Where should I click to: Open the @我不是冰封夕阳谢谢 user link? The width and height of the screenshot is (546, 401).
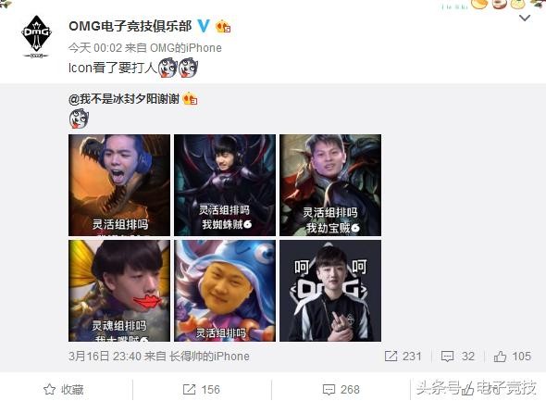tap(124, 99)
